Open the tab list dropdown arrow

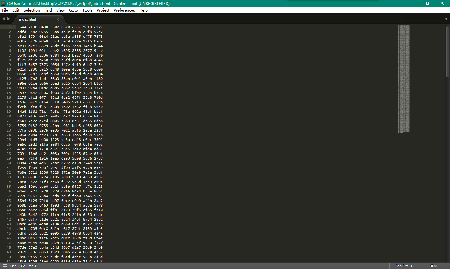[x=446, y=19]
